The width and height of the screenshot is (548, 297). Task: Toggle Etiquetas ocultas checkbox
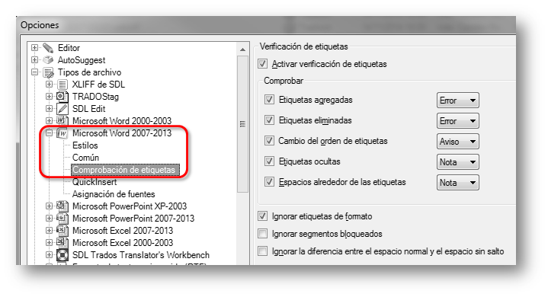click(269, 161)
